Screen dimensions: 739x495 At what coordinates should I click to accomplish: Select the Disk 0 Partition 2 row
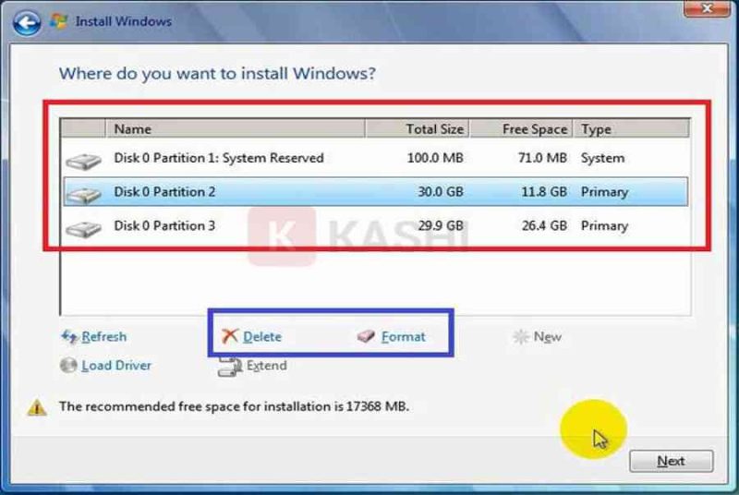coord(376,192)
